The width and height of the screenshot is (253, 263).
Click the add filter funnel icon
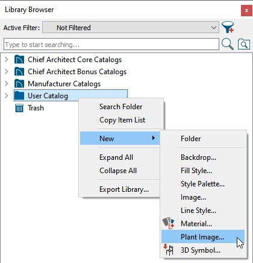click(228, 27)
